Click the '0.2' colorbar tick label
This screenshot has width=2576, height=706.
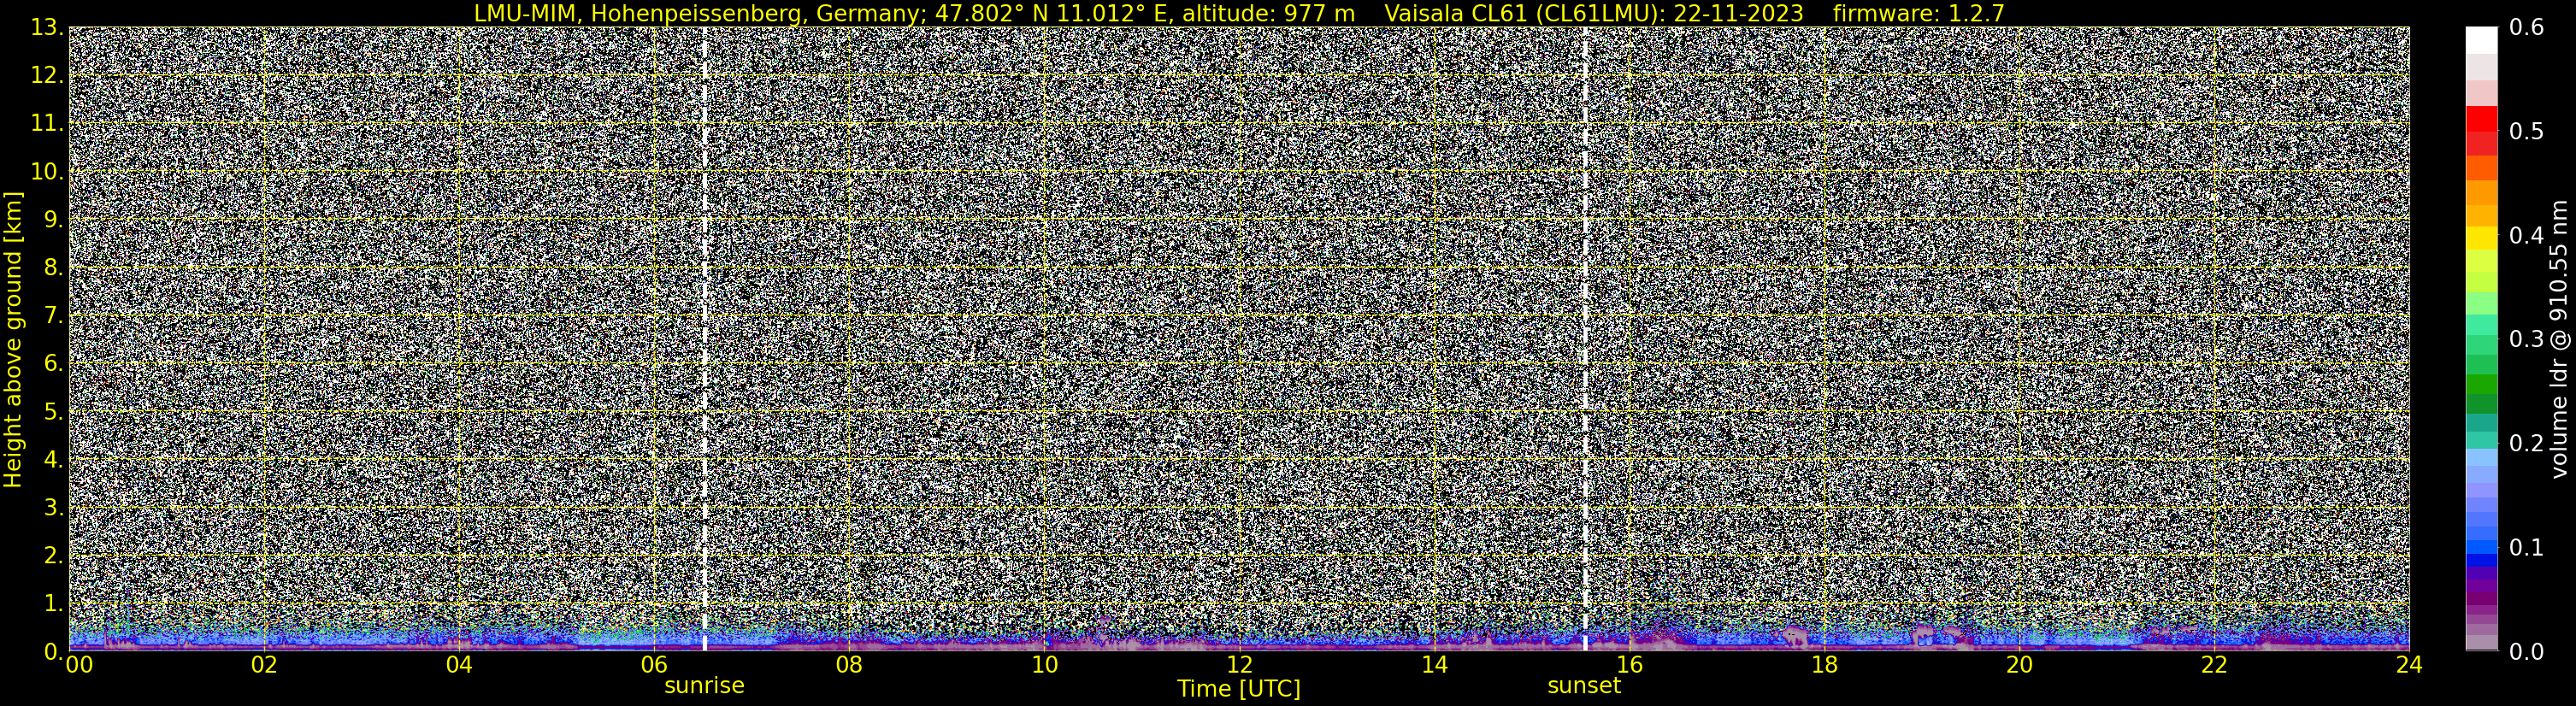2526,443
